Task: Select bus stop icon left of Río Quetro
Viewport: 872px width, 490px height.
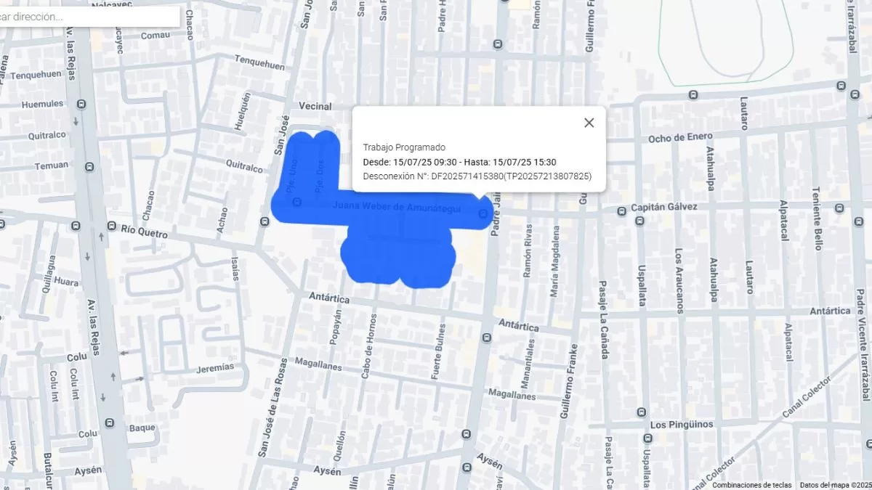Action: pos(111,226)
